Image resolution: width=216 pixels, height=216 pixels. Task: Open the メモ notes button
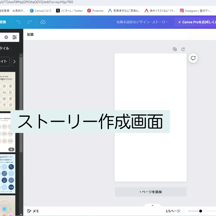(33, 211)
